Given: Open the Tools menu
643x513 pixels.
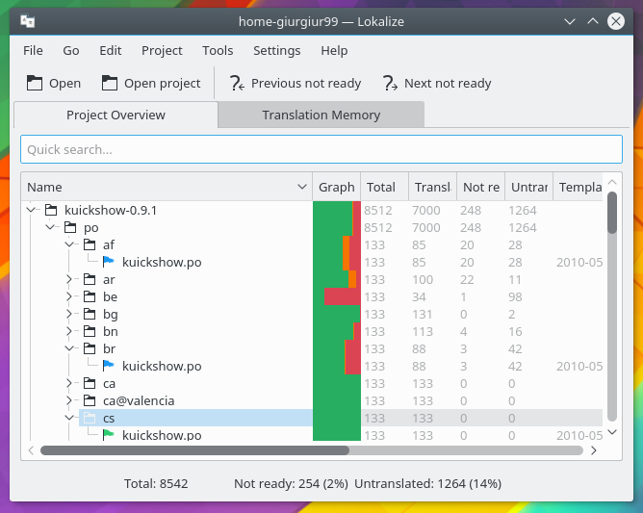Looking at the screenshot, I should [218, 50].
